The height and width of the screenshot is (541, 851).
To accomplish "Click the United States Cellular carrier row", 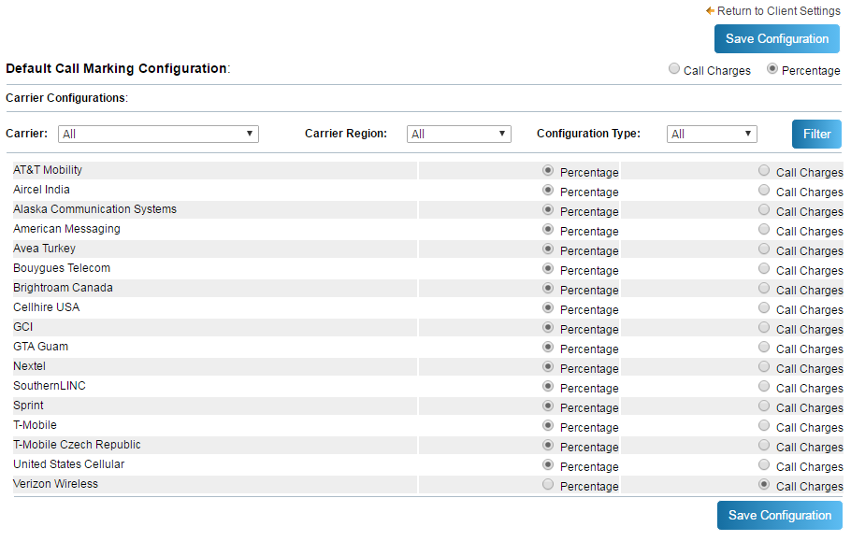I will (x=427, y=464).
